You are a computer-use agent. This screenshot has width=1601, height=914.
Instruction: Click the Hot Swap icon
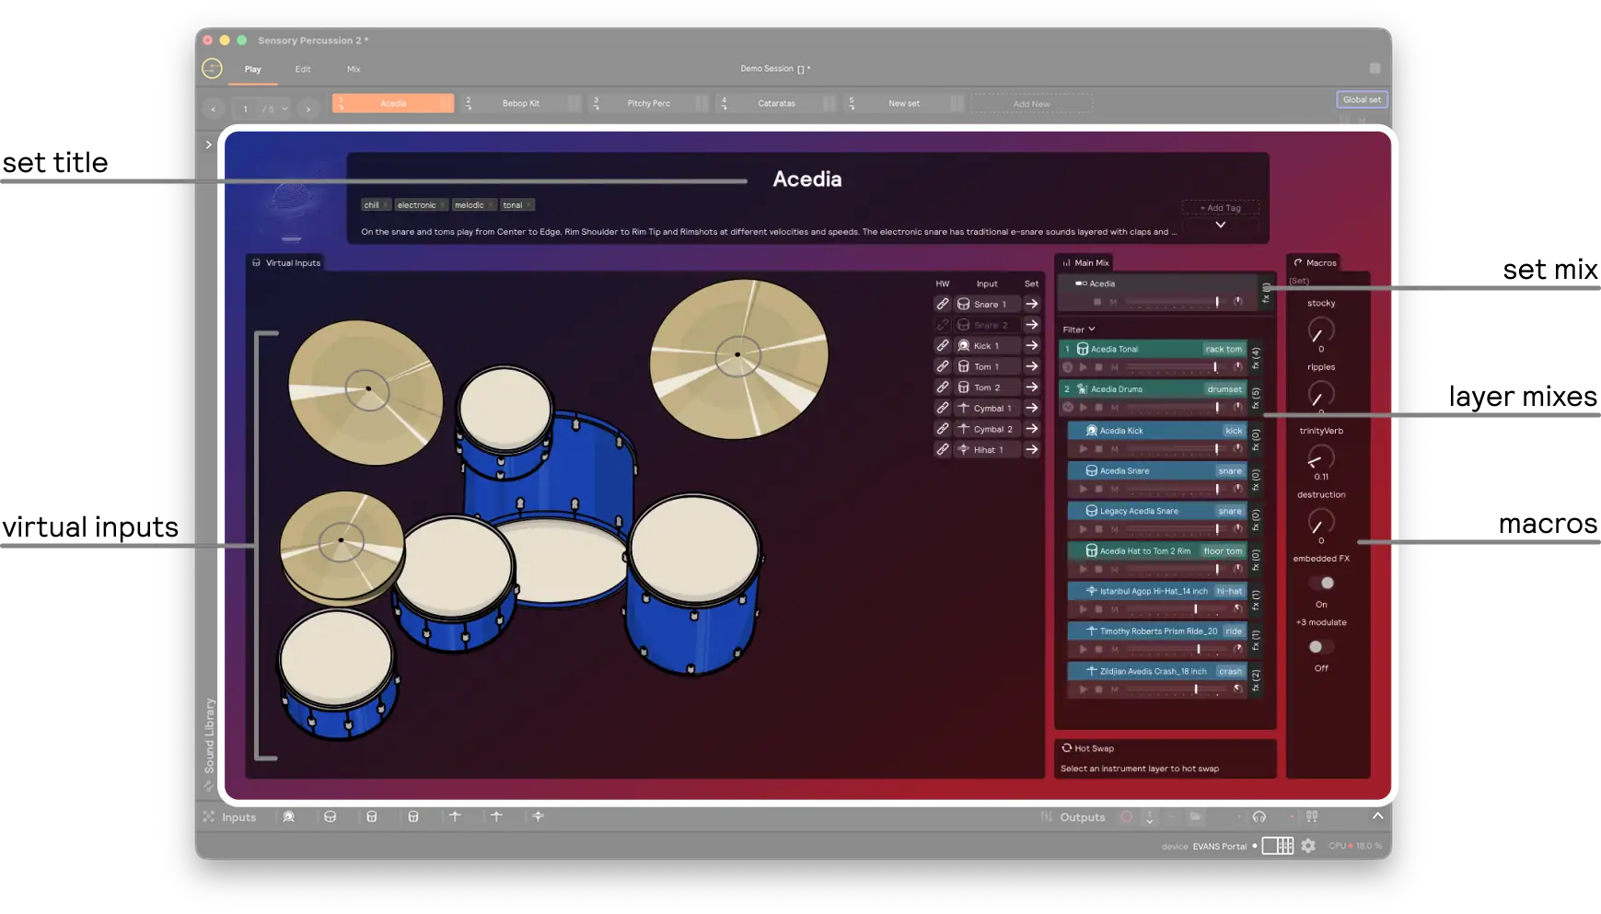(1068, 748)
